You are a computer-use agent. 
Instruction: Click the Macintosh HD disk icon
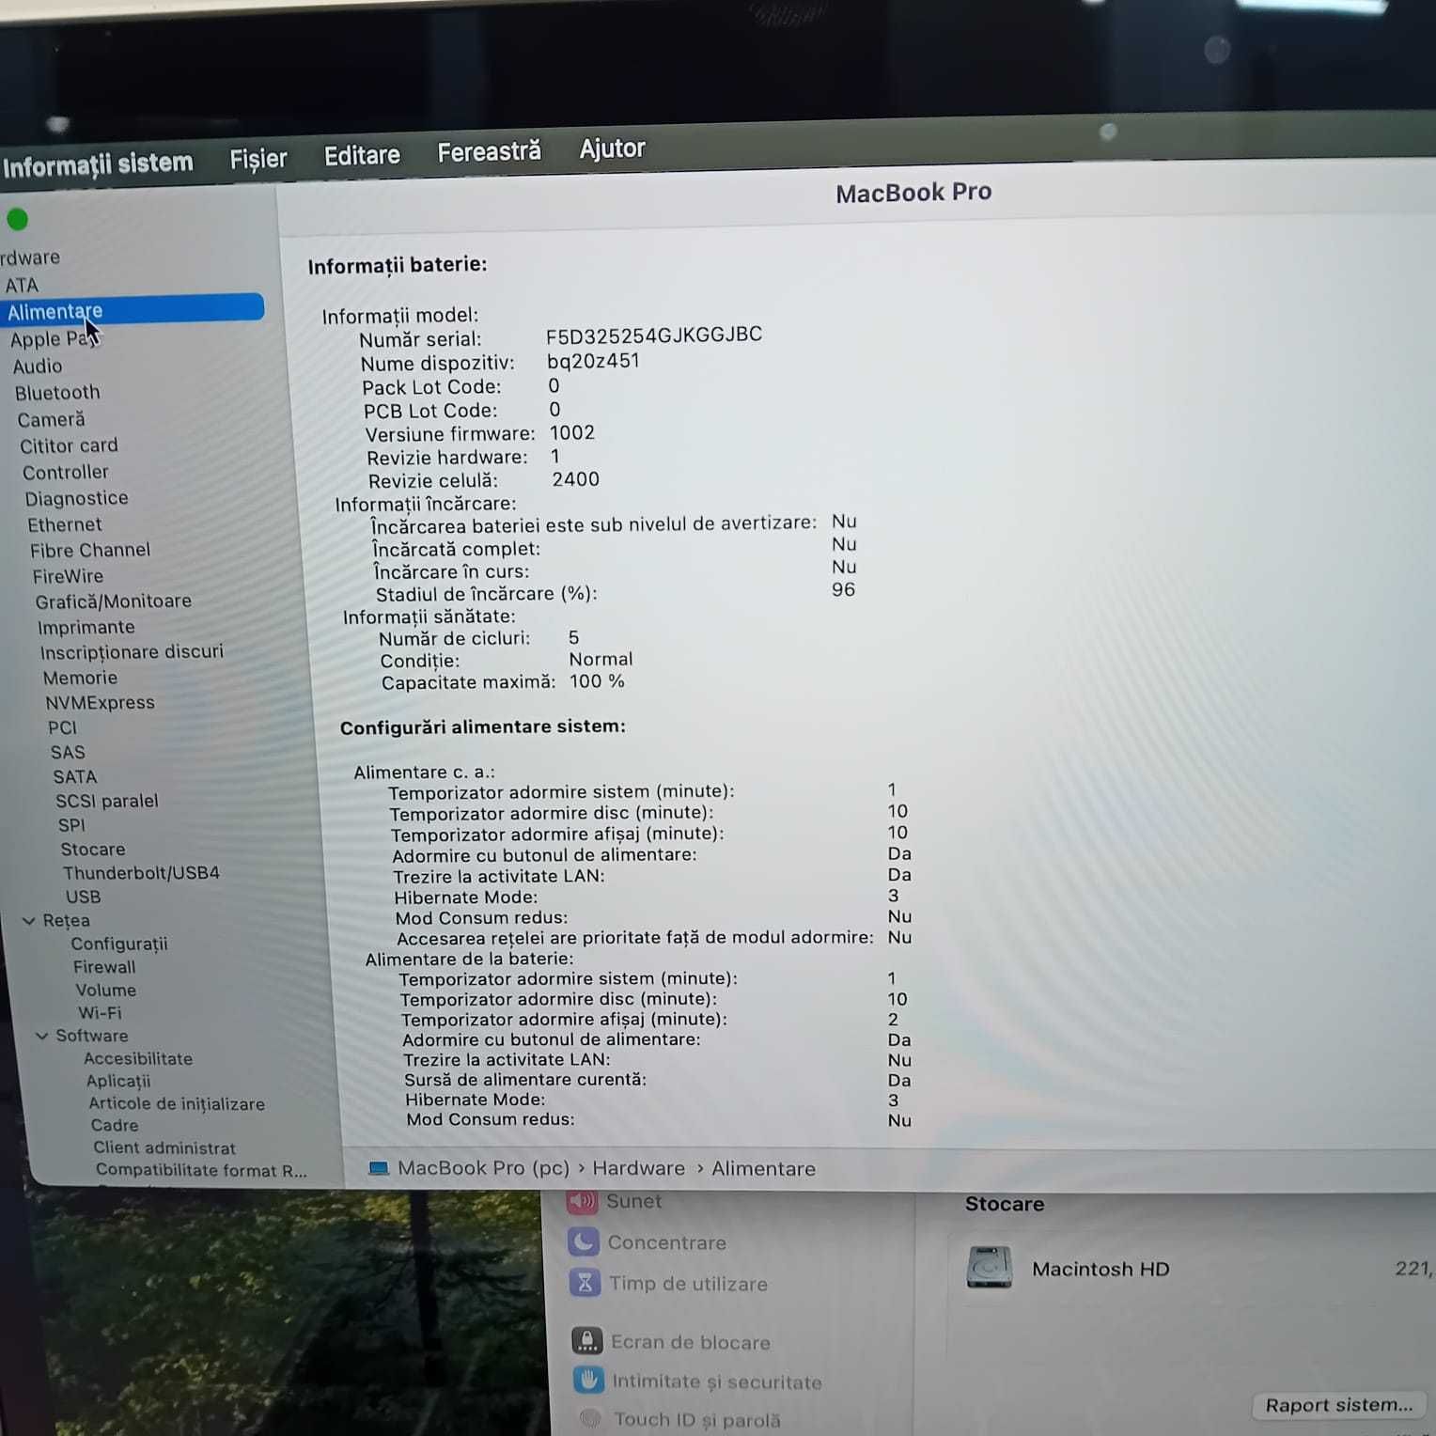[x=990, y=1268]
